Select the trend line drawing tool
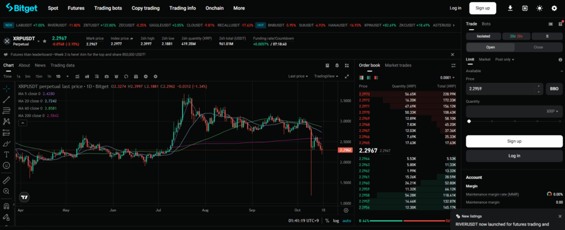The image size is (565, 230). (7, 100)
